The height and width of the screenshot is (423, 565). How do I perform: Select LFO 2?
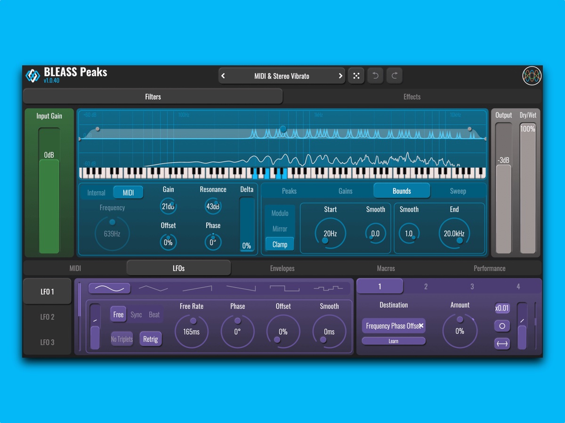(x=47, y=317)
